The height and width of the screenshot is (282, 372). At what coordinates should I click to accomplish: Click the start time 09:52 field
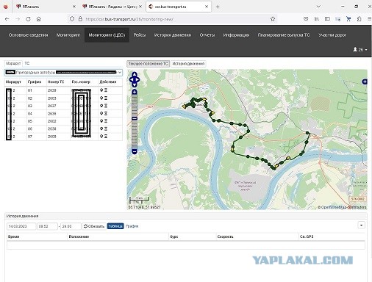pos(47,226)
